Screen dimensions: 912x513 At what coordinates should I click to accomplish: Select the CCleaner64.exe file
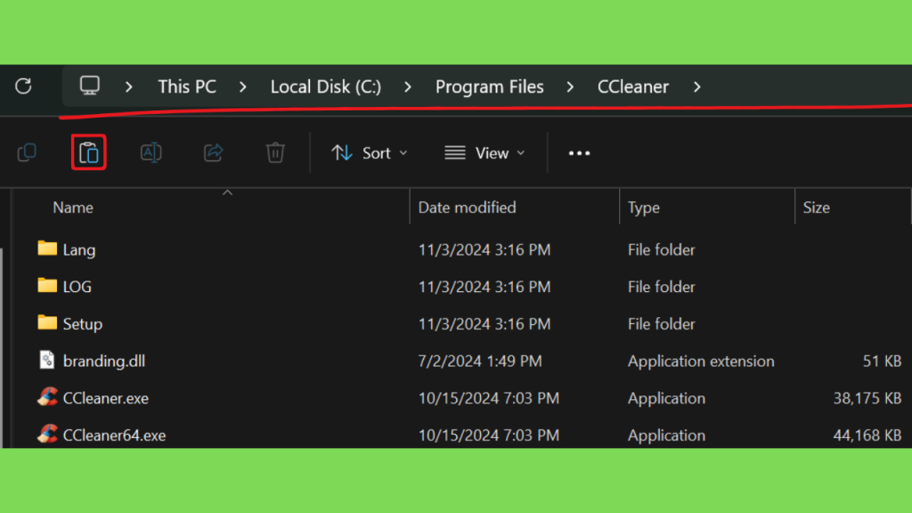[x=114, y=436]
